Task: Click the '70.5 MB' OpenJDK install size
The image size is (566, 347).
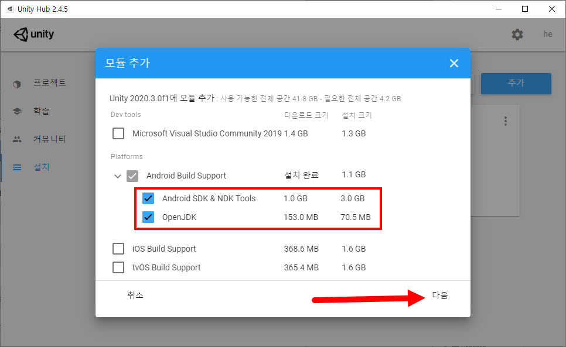Action: (356, 217)
